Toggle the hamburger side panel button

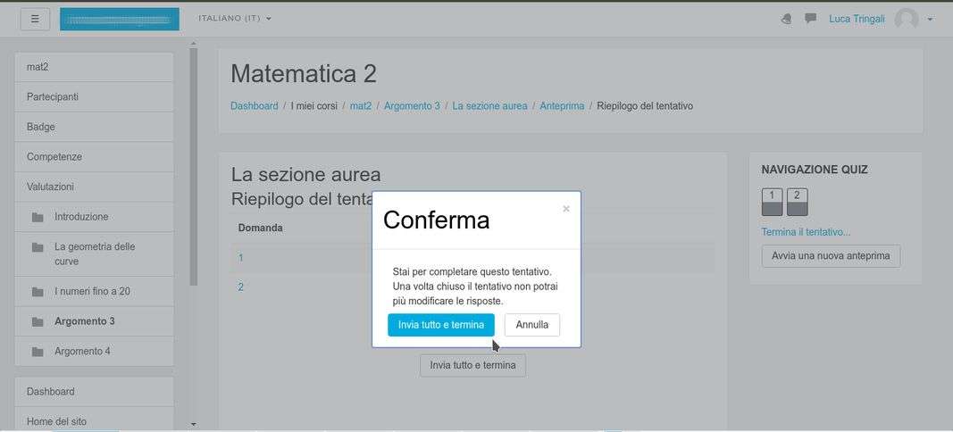pyautogui.click(x=35, y=19)
